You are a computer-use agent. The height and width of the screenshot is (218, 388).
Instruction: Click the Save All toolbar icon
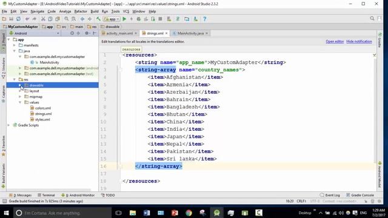(11, 19)
